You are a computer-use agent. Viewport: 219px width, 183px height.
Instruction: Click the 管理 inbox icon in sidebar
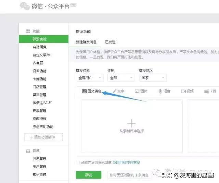click(28, 151)
